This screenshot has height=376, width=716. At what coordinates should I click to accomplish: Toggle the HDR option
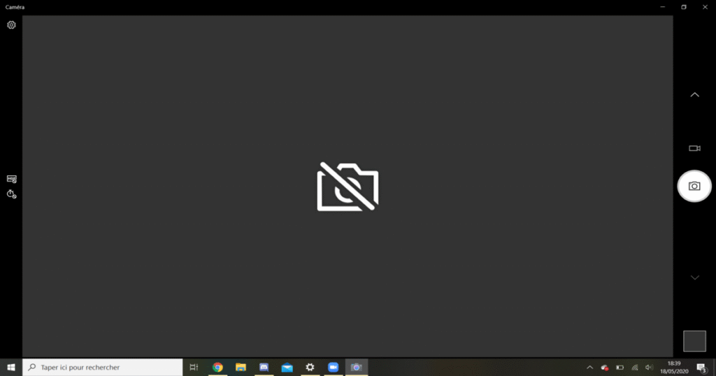pyautogui.click(x=11, y=179)
